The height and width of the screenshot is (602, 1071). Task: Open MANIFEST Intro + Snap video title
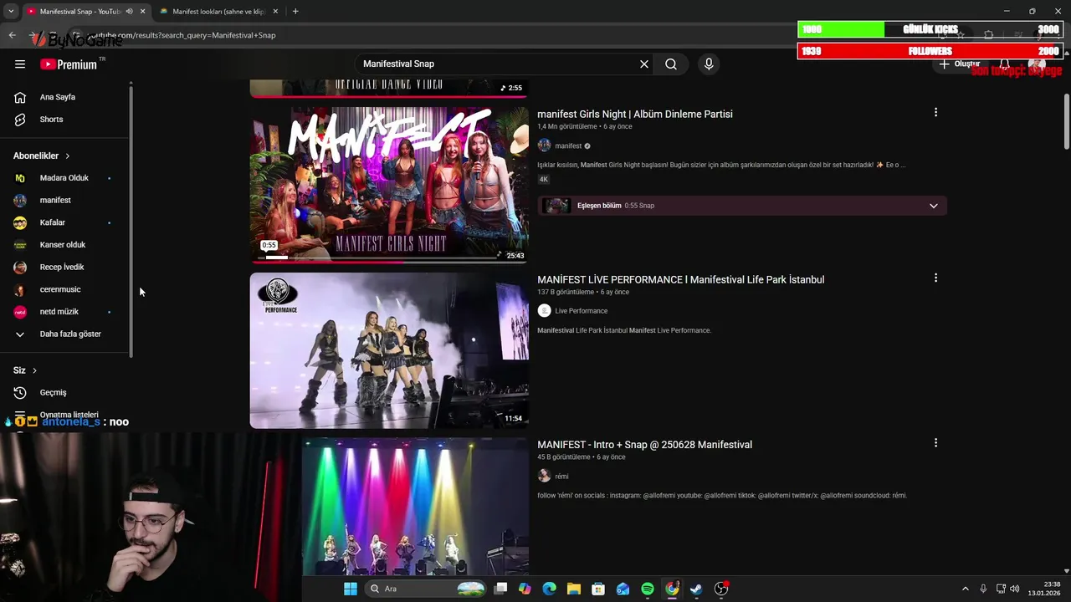(x=644, y=445)
